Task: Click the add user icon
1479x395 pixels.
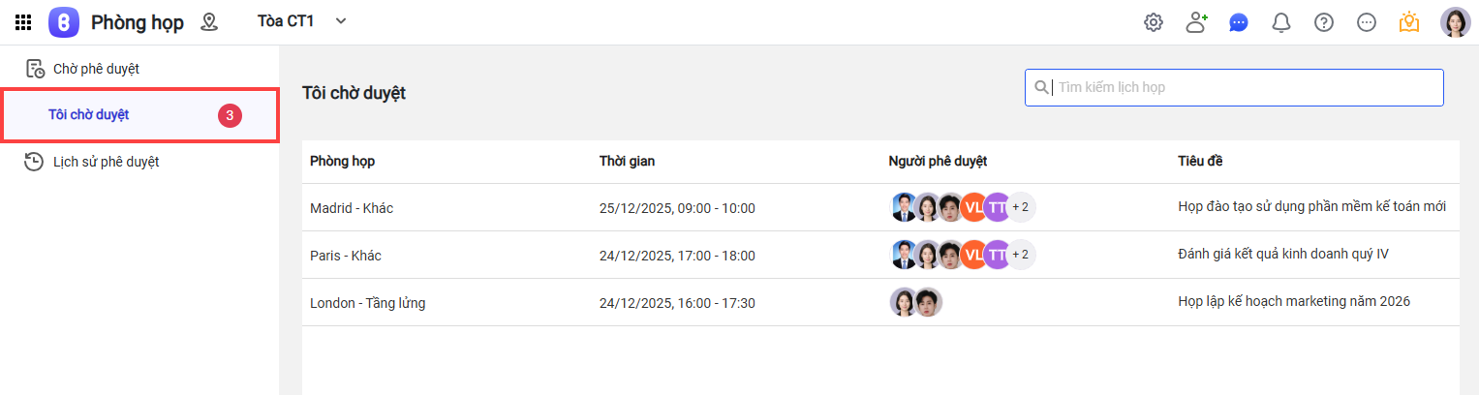Action: [1196, 22]
